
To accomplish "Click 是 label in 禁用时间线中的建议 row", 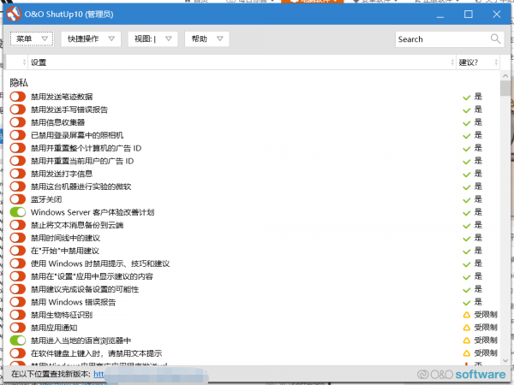I will tap(478, 238).
